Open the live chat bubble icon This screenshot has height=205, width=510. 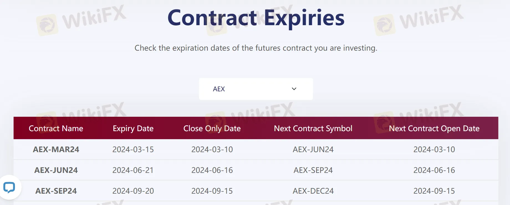click(9, 187)
